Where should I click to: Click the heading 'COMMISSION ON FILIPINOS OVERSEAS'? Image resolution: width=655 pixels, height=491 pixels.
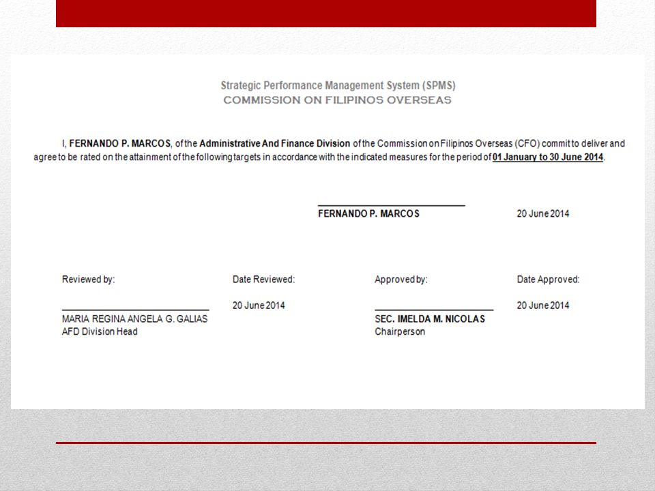(338, 100)
